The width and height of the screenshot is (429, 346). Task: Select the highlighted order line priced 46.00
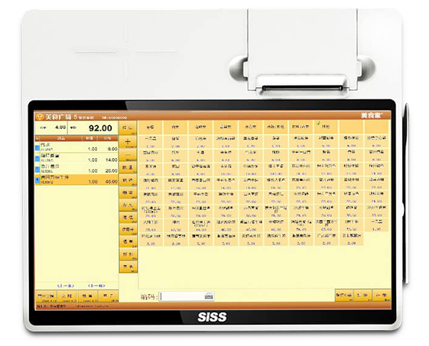pos(76,179)
